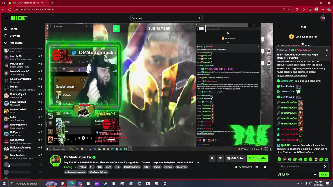Mute the DPMuddaSucka Stream tab
This screenshot has height=187, width=333.
pyautogui.click(x=15, y=3)
